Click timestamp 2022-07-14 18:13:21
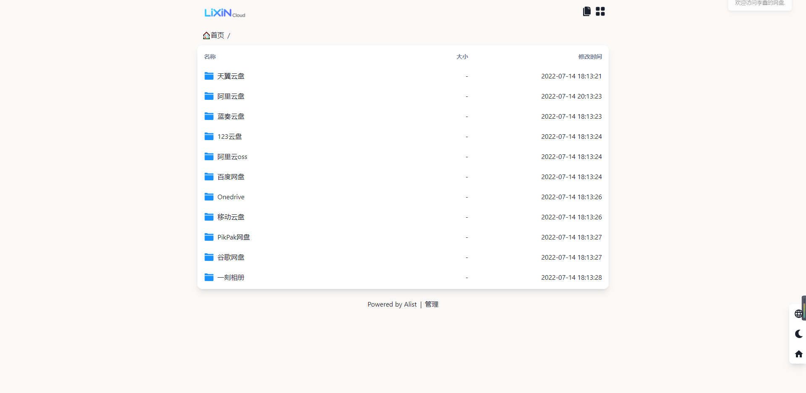Screen dimensions: 806x393 point(571,76)
